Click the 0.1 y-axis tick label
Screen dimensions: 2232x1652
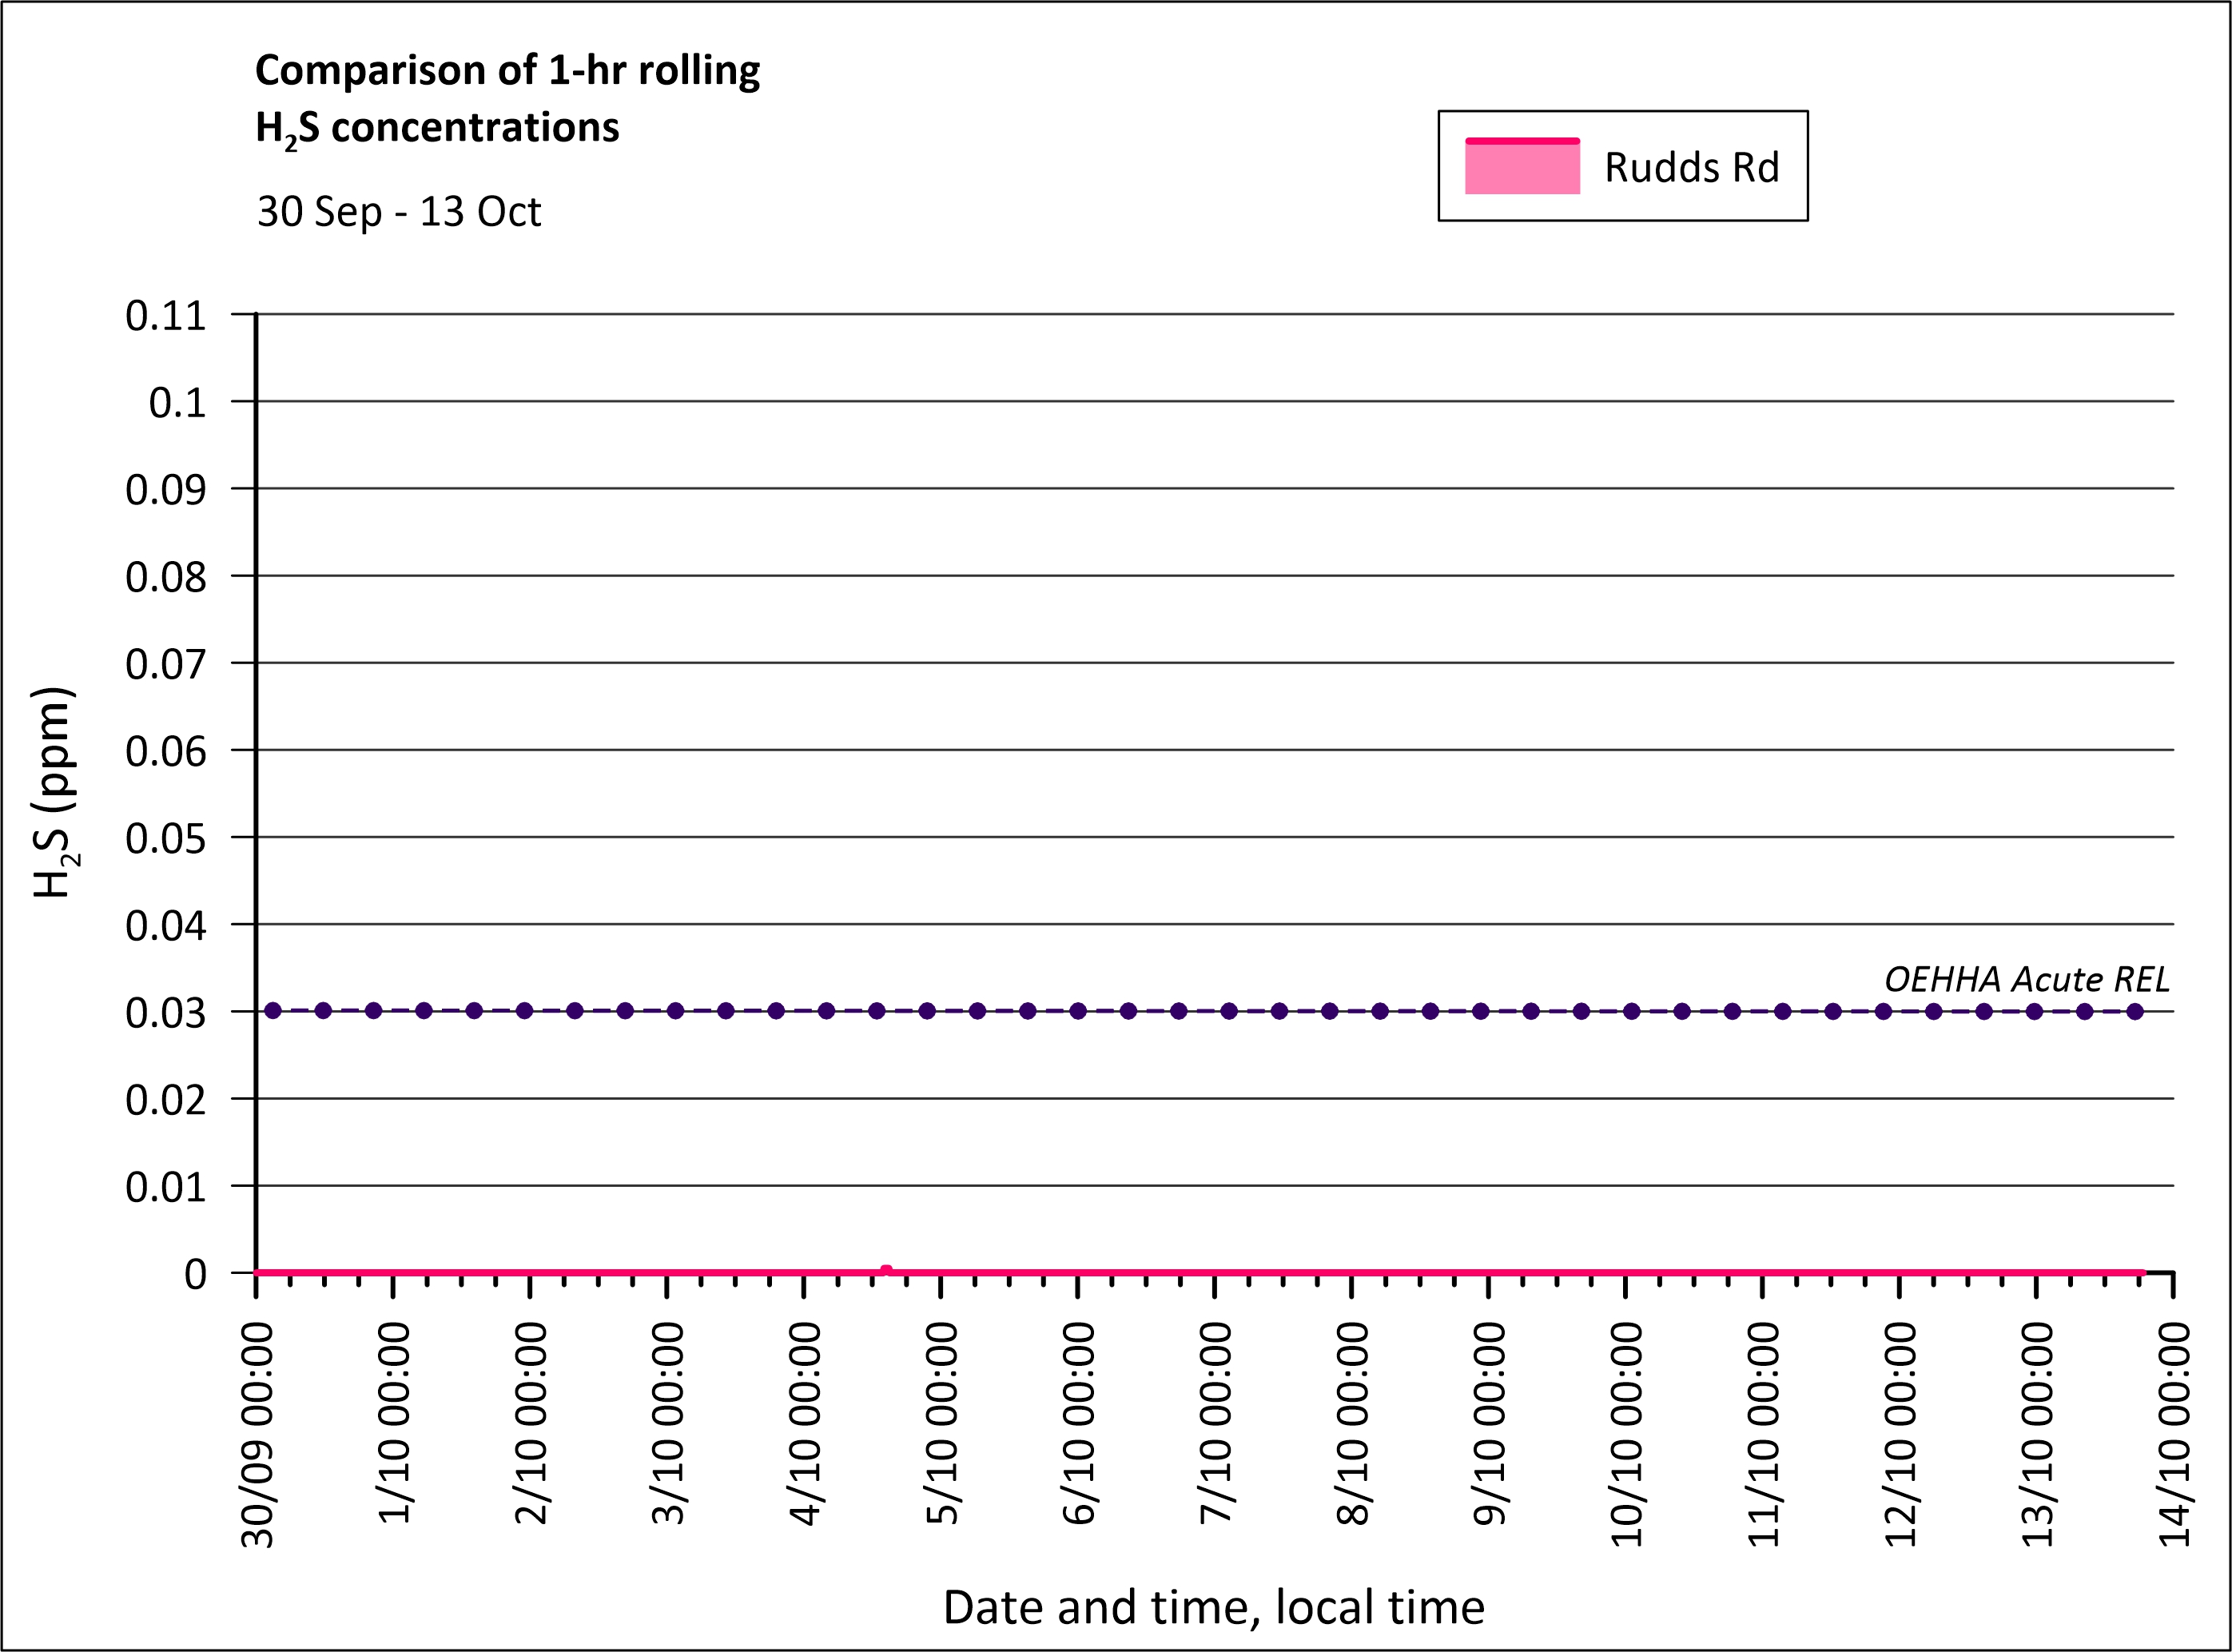[x=177, y=403]
